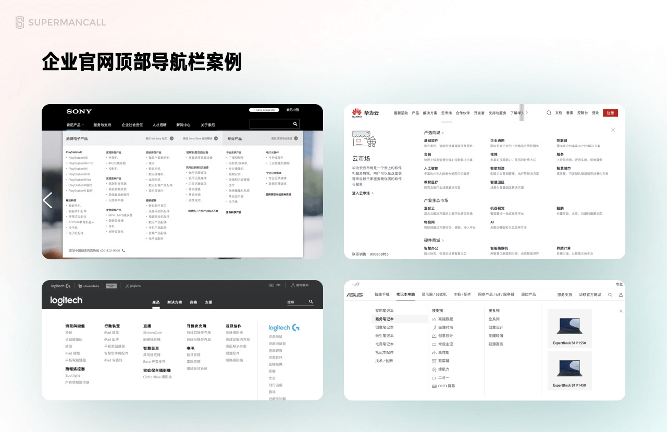Click the left carousel arrow on Sony page

coord(47,200)
